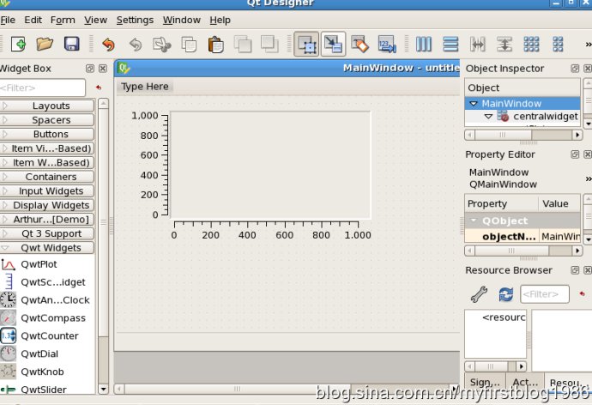
Task: Select the Edit Buddies mode icon
Action: [x=359, y=44]
